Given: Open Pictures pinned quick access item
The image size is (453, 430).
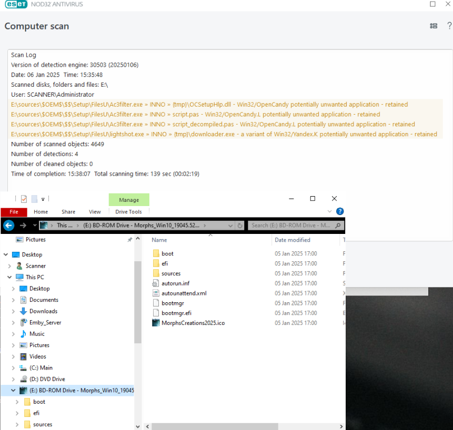Looking at the screenshot, I should click(x=36, y=240).
